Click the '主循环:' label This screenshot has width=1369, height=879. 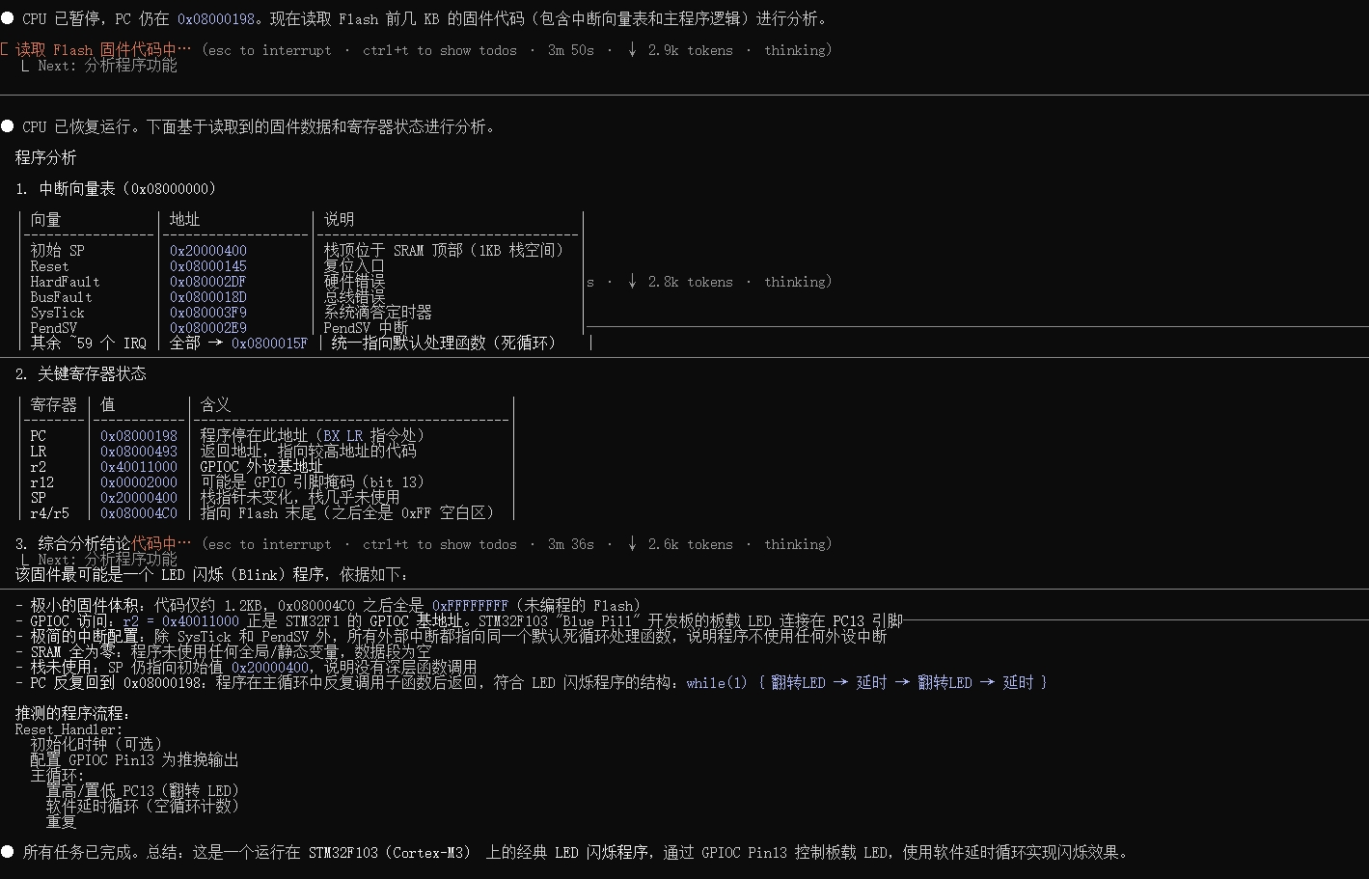click(x=57, y=775)
